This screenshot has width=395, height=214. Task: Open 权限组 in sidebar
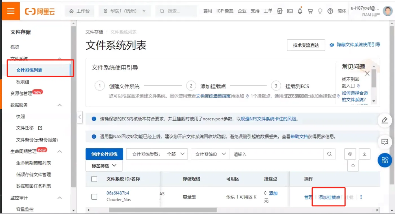pos(23,82)
